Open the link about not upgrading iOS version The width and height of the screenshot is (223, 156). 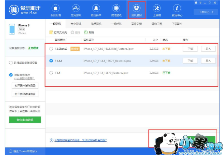(81, 140)
